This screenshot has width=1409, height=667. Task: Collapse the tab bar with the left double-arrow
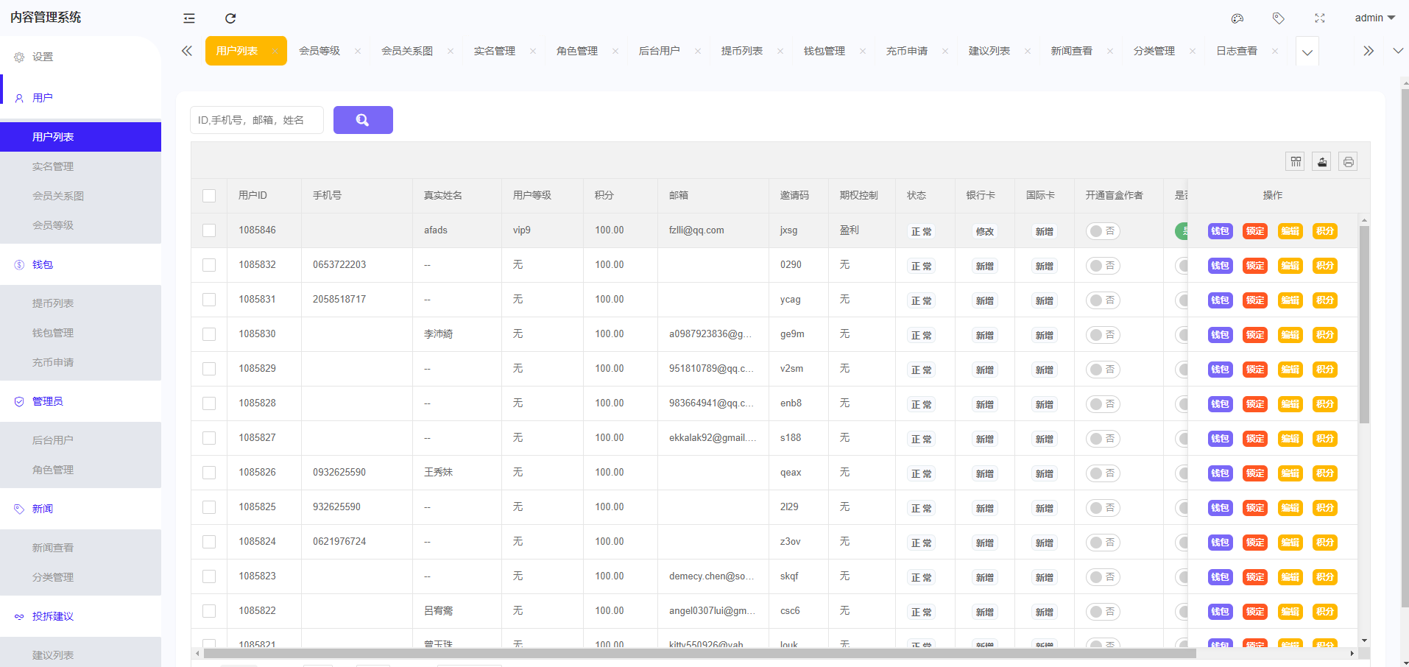point(186,50)
